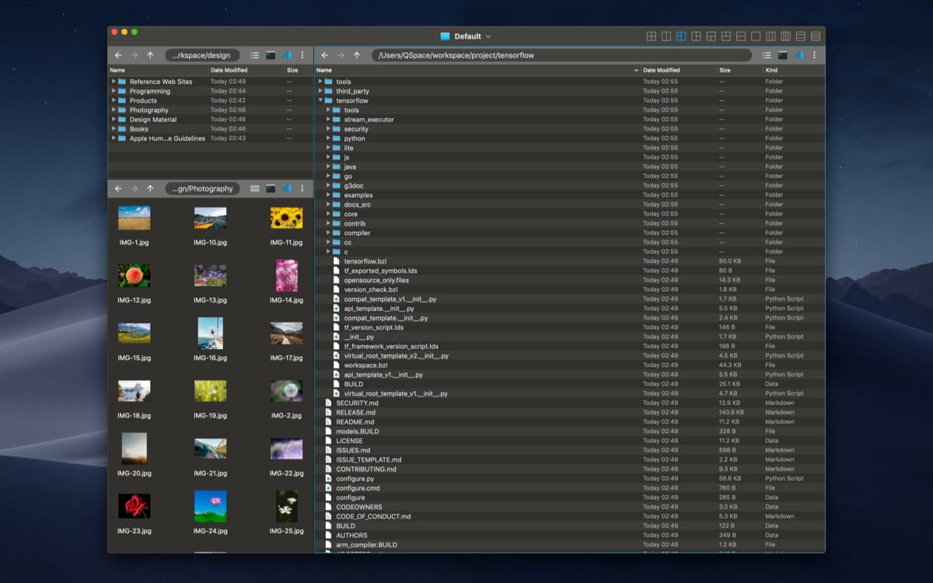Select the IMG-16.jpg thumbnail

pyautogui.click(x=210, y=333)
